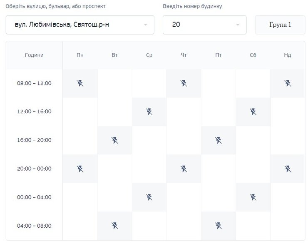Image resolution: width=308 pixels, height=246 pixels.
Task: Click Tuesday 04:00 – 08:00 outage icon
Action: (x=115, y=226)
